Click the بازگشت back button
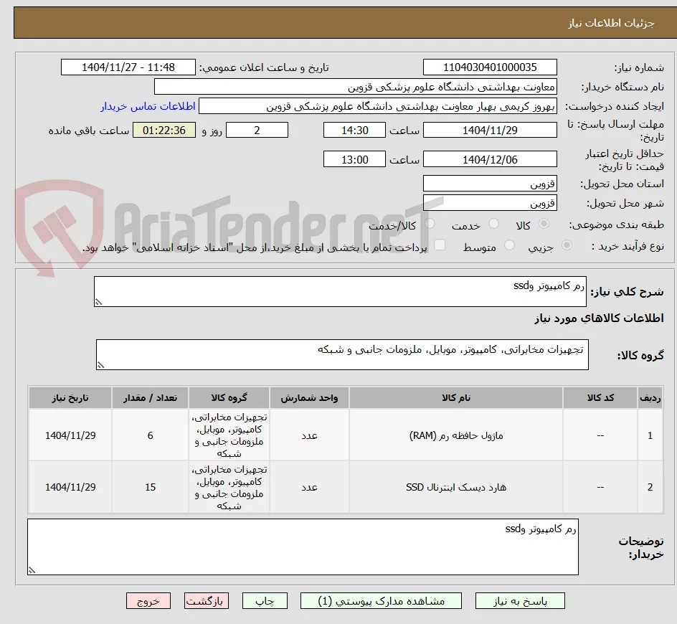 (207, 600)
